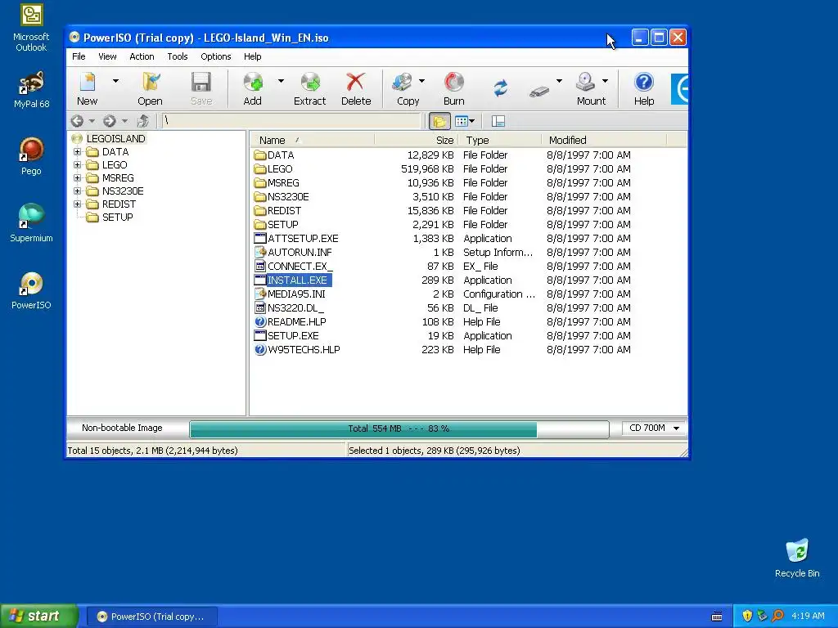Click Non-bootable Image status label
This screenshot has width=838, height=628.
[x=122, y=428]
